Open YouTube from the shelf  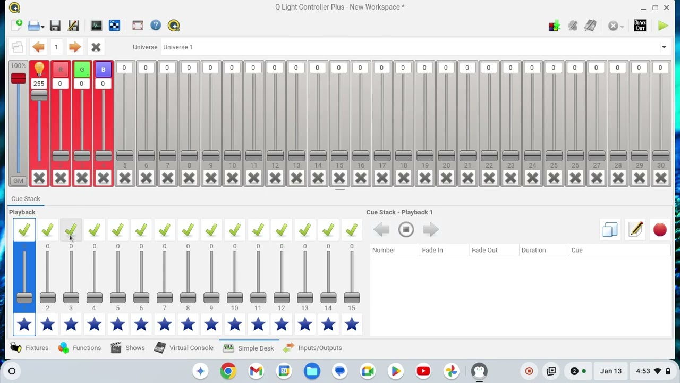(423, 371)
